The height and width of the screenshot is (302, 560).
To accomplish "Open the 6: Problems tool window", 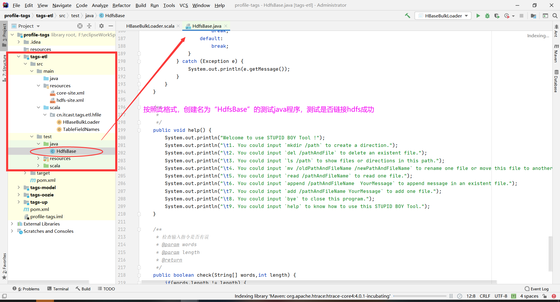I will 26,289.
